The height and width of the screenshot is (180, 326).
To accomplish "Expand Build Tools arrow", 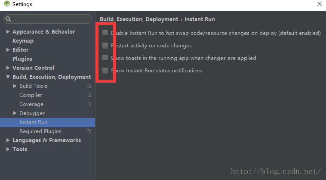I will coord(15,86).
